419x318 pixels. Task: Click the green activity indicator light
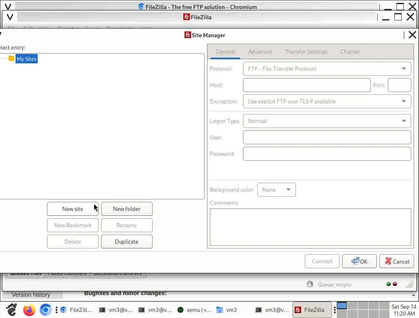(x=389, y=284)
